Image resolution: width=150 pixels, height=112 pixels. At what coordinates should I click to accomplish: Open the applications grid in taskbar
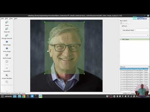pyautogui.click(x=2, y=96)
